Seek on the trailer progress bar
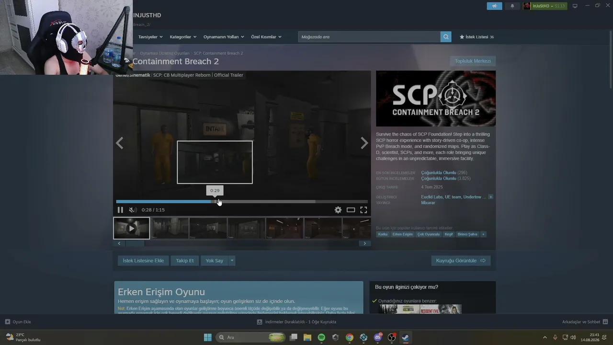Image resolution: width=613 pixels, height=345 pixels. [242, 202]
